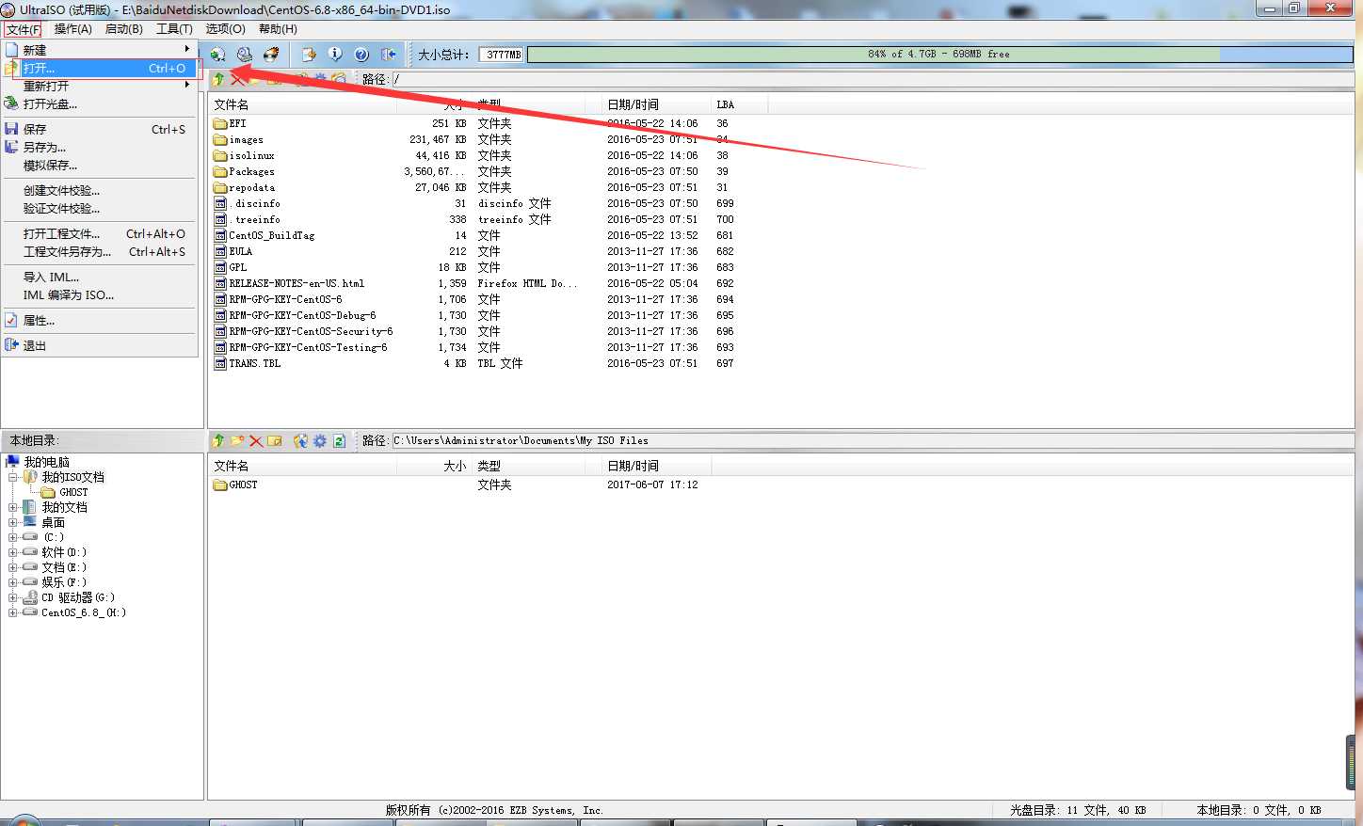Click the GPL file icon
The image size is (1363, 826).
[x=220, y=267]
